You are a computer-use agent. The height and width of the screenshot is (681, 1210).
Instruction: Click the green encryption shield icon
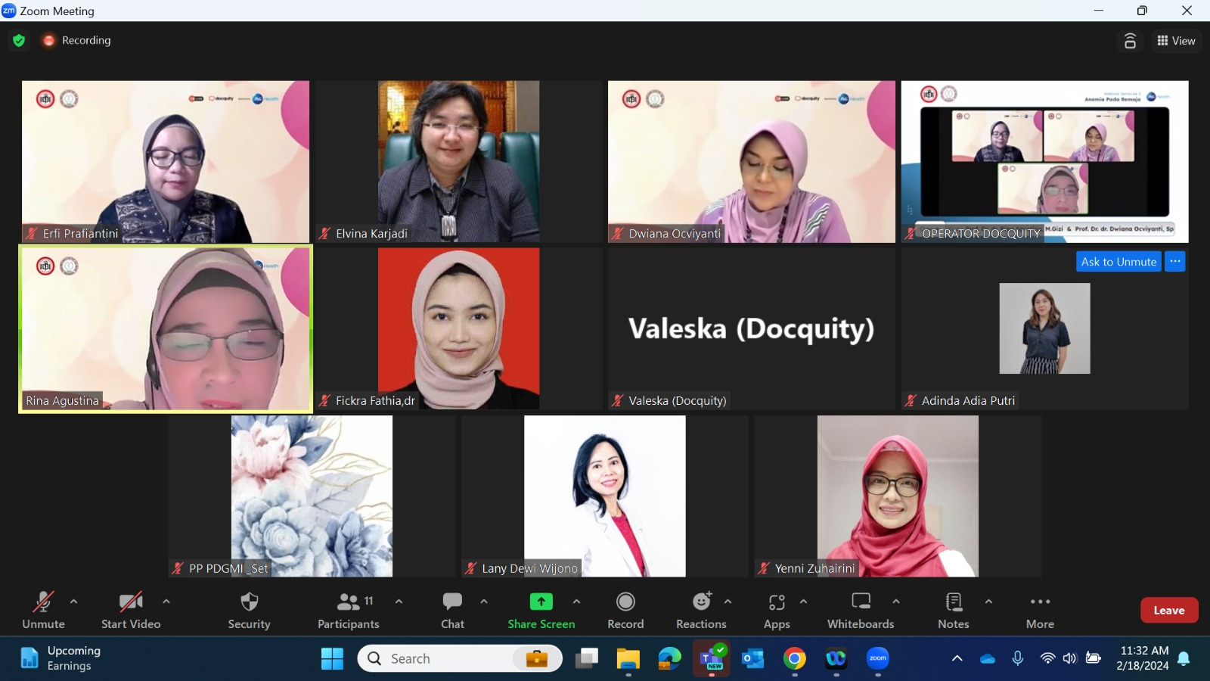(x=19, y=40)
